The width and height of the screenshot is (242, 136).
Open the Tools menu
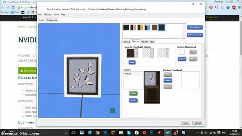56,14
